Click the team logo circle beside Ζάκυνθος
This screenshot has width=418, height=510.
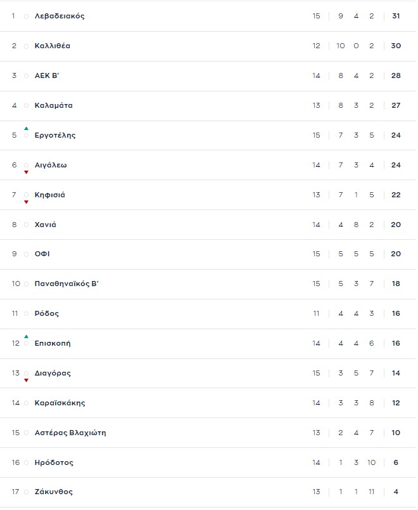(x=27, y=492)
